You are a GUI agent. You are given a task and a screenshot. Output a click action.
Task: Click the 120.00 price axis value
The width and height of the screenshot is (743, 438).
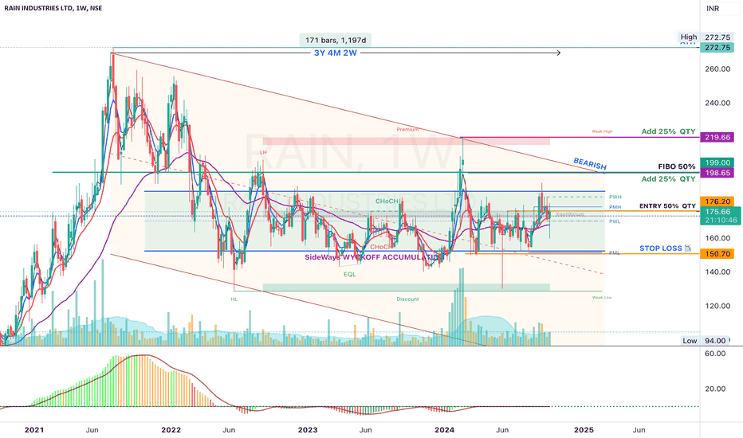click(717, 306)
